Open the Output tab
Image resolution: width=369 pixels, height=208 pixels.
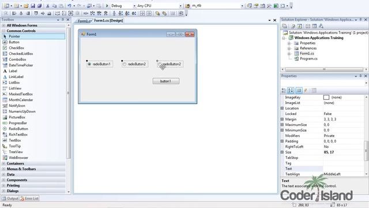coord(10,199)
